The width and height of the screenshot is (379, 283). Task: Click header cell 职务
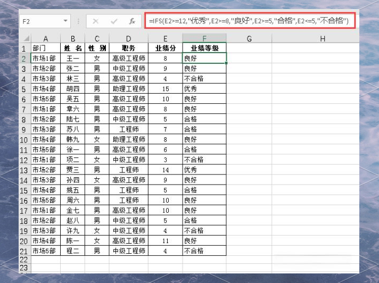coord(129,48)
